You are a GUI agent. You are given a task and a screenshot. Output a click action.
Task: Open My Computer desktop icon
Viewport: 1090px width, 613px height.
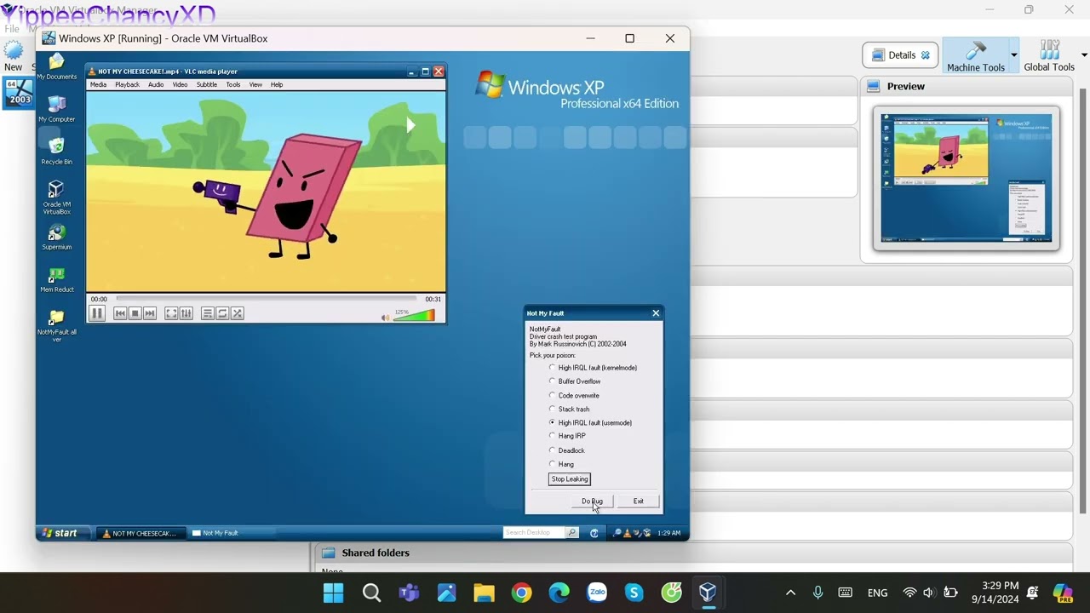point(57,109)
